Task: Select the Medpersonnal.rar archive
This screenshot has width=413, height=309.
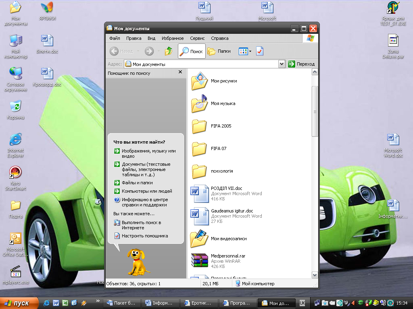Action: [x=218, y=261]
